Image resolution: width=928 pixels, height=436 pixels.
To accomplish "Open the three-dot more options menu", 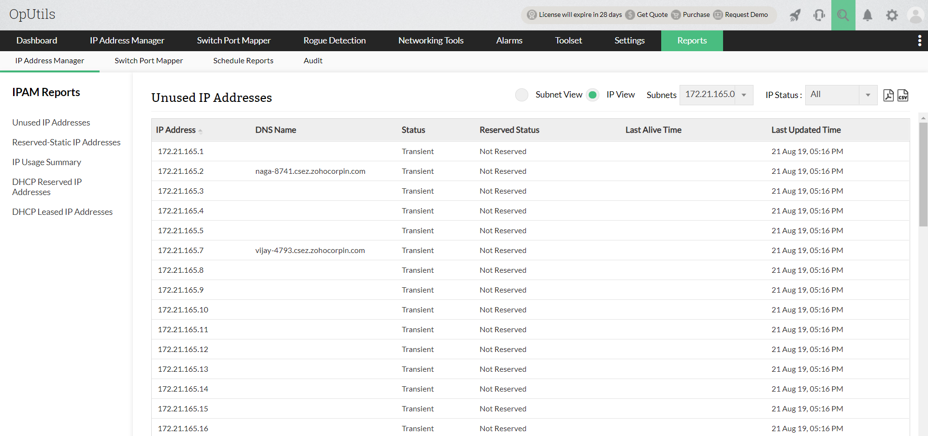I will pyautogui.click(x=919, y=41).
